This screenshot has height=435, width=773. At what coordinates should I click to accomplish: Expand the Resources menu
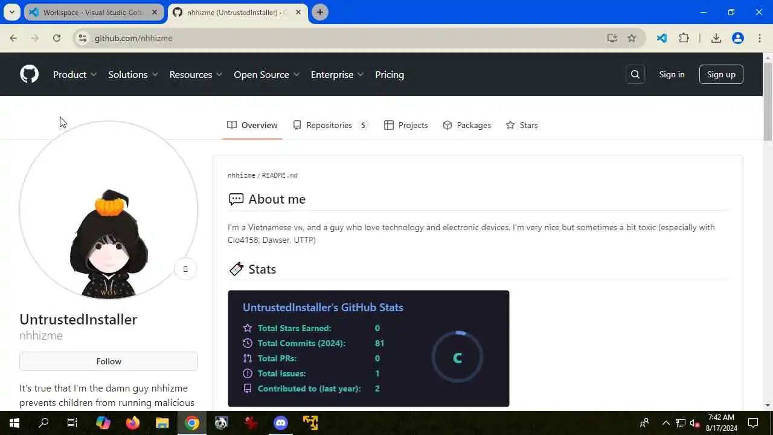point(196,74)
